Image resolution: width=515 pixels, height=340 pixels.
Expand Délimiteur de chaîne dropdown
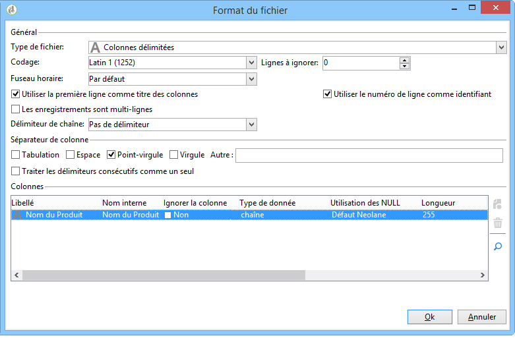coord(251,125)
